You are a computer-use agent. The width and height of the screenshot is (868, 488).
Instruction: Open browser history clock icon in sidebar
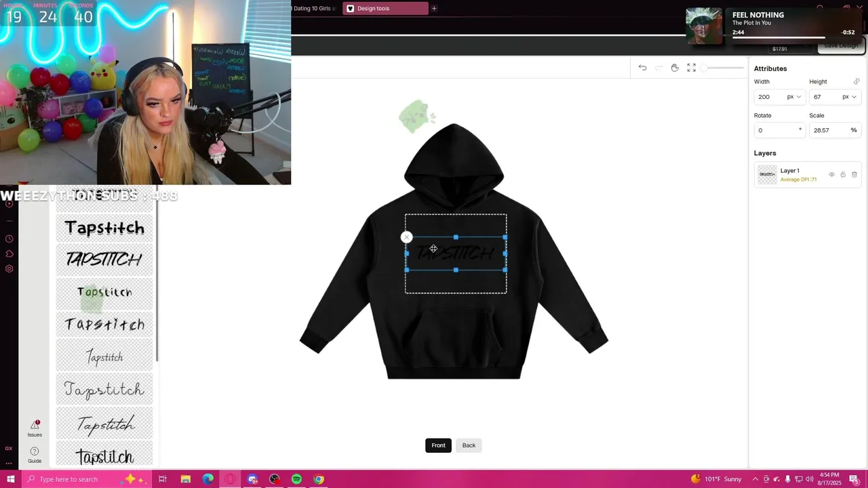[x=9, y=239]
